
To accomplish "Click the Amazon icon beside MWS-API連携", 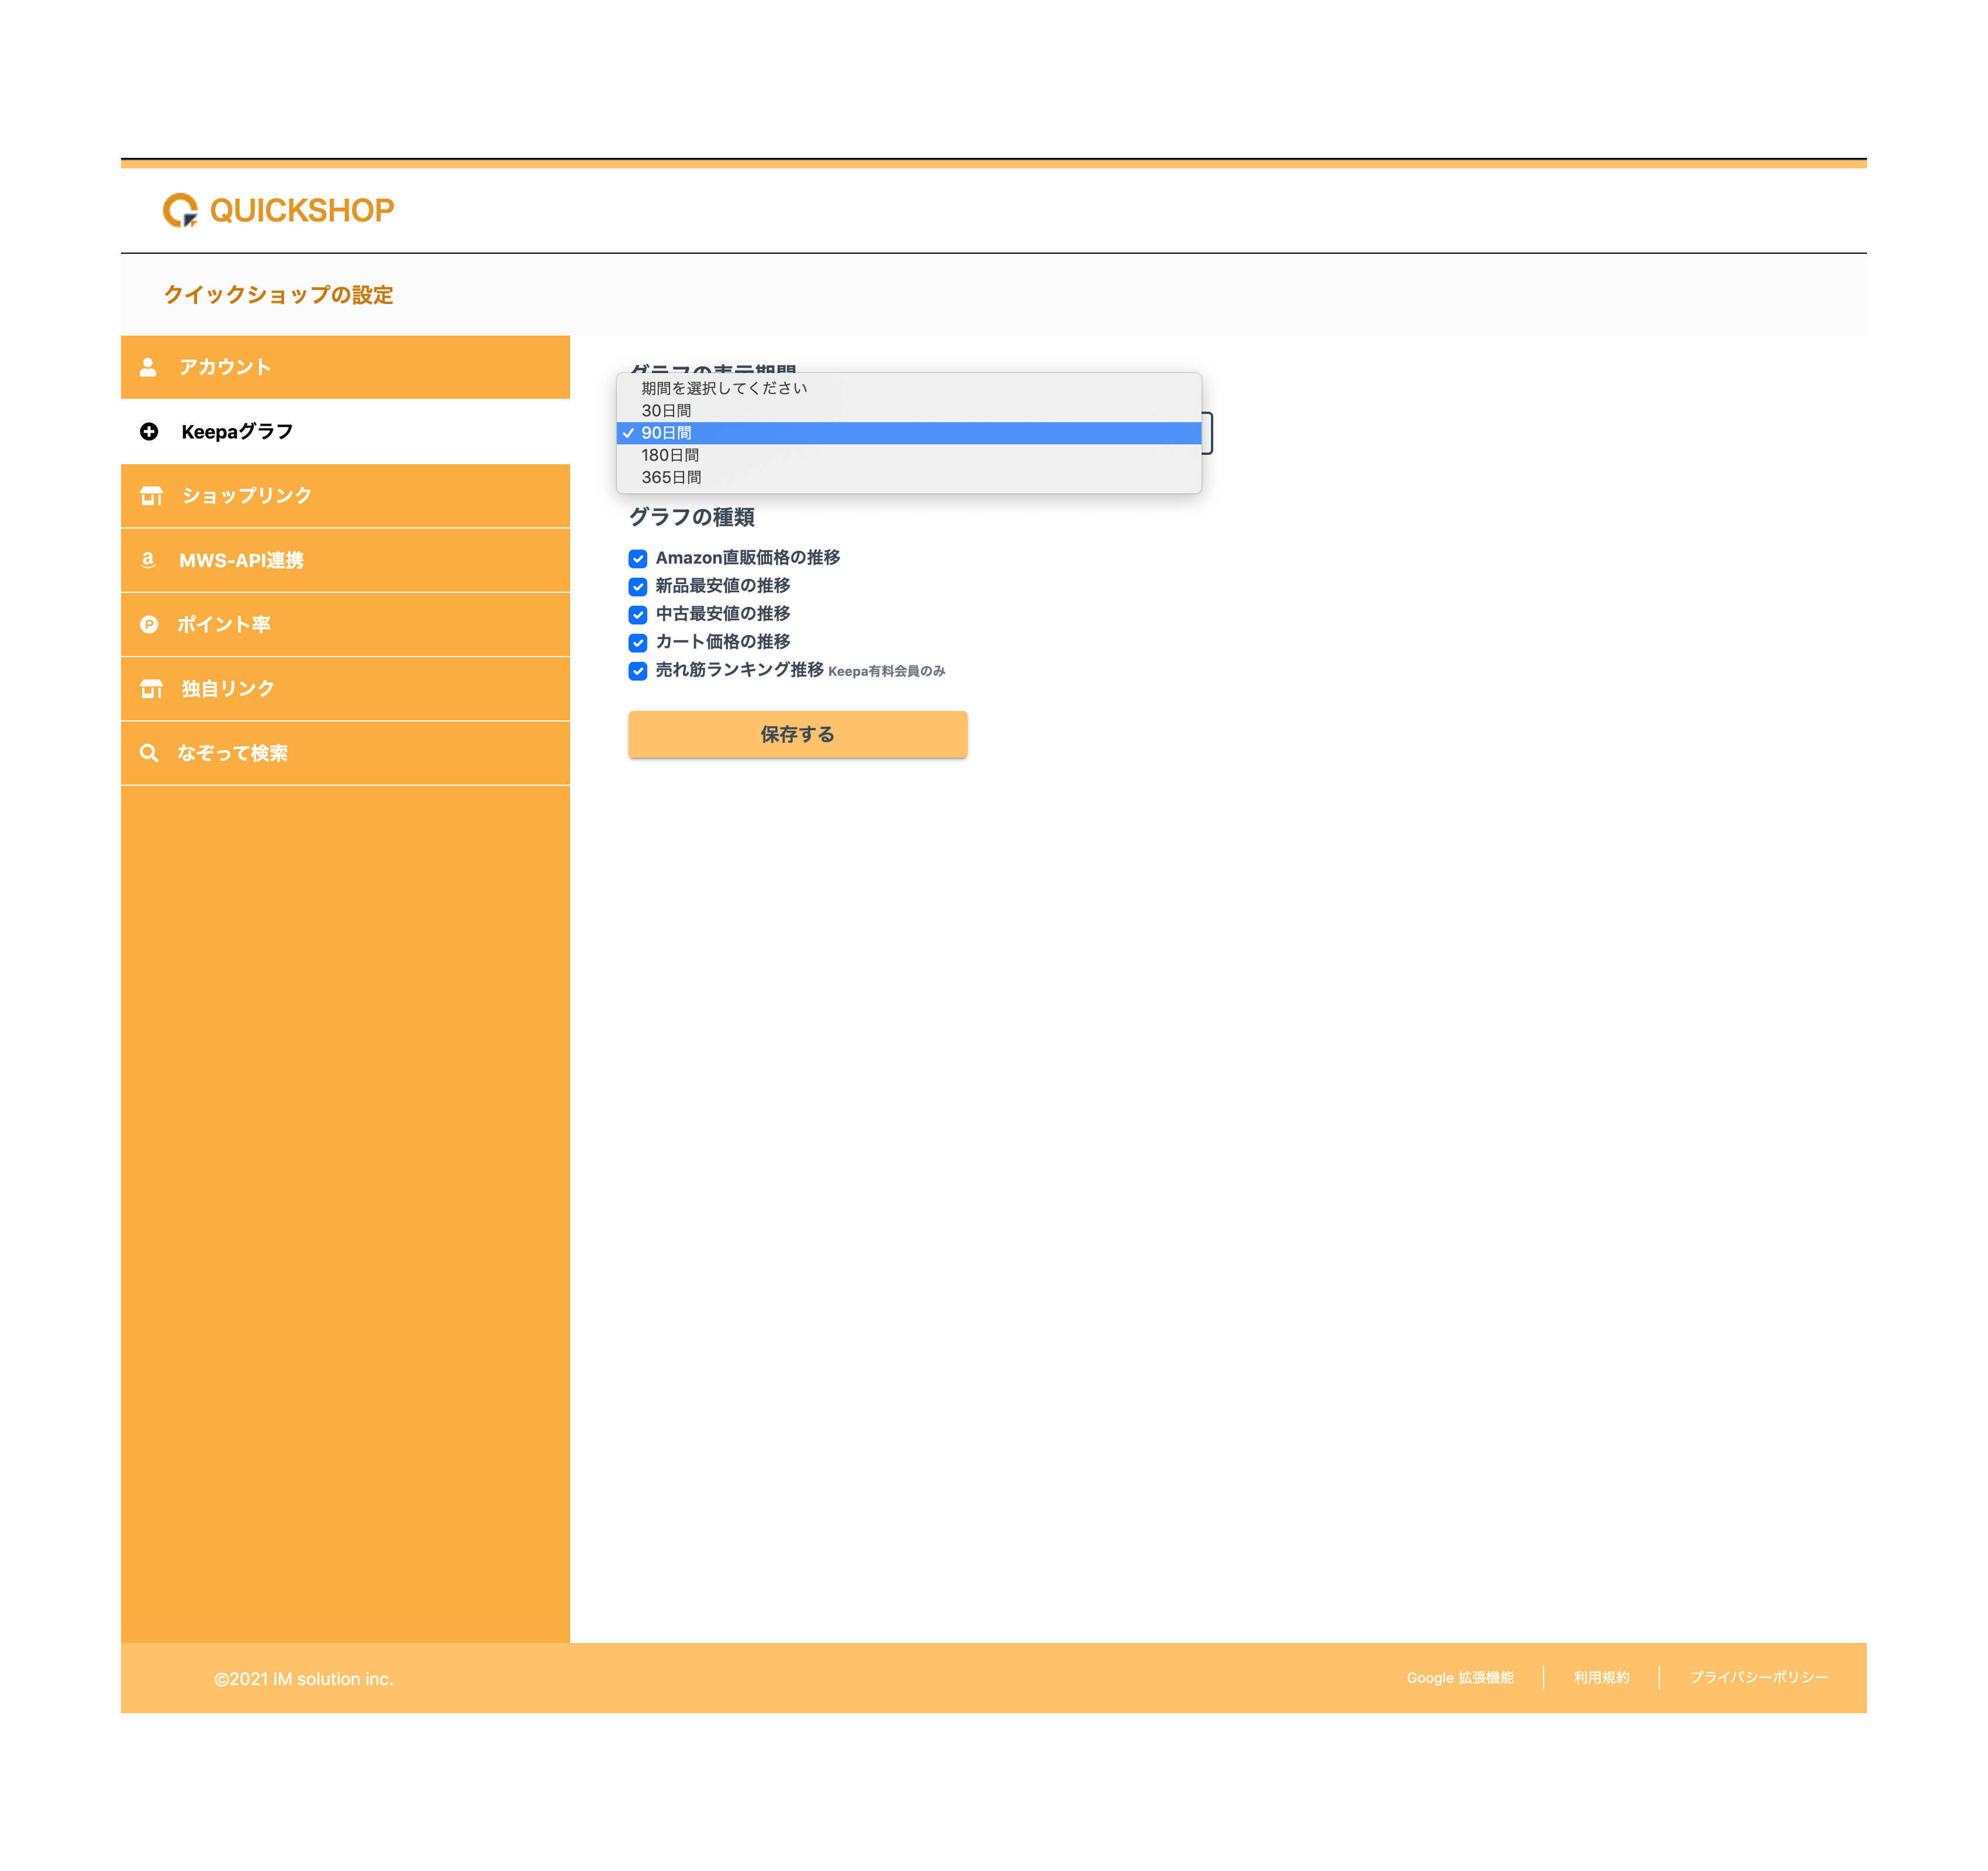I will [x=148, y=560].
